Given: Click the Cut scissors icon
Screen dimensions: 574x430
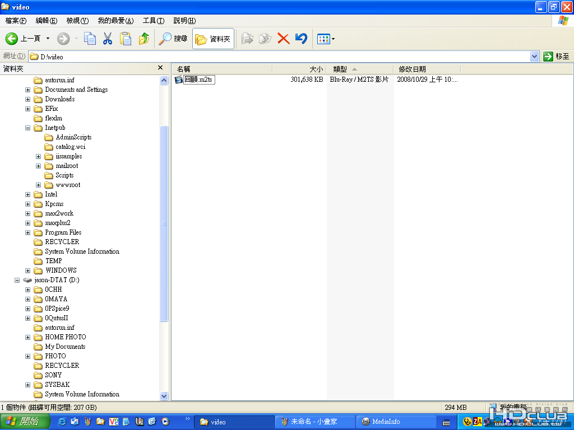Looking at the screenshot, I should point(108,39).
